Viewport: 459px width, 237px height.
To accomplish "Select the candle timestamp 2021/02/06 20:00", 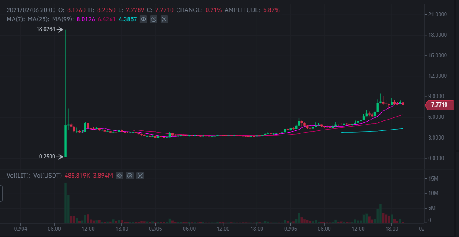I will 31,10.
